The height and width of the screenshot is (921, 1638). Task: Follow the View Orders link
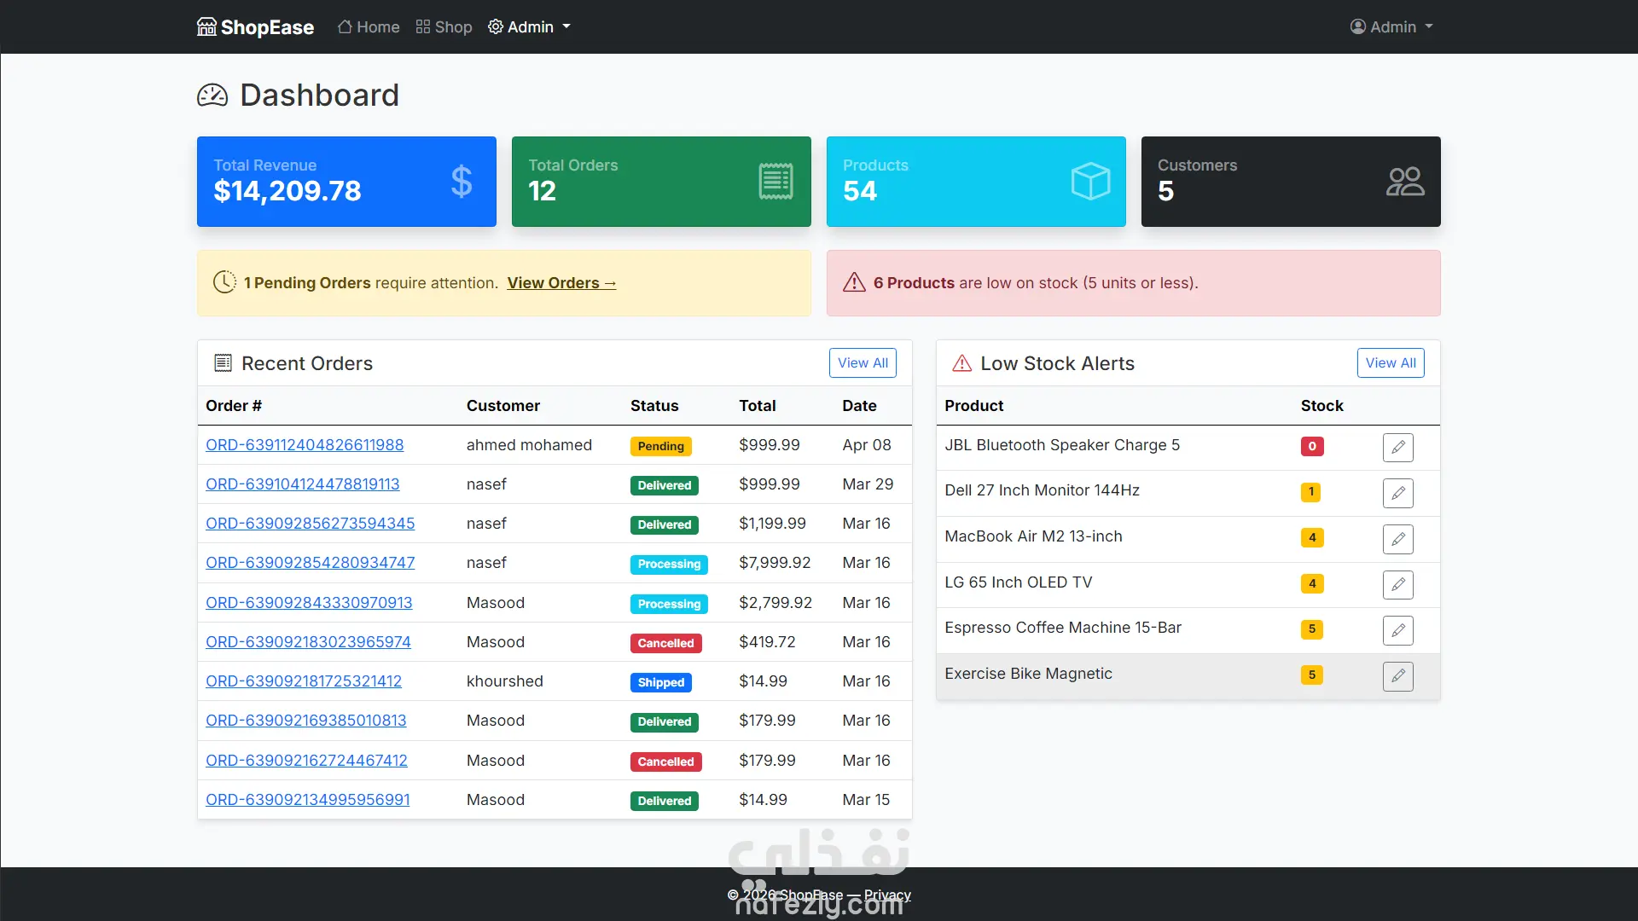561,283
